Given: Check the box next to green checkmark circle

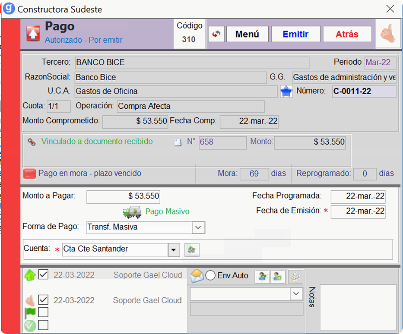Looking at the screenshot, I should click(x=43, y=325).
